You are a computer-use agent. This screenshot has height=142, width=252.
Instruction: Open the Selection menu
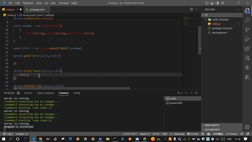(x=28, y=3)
